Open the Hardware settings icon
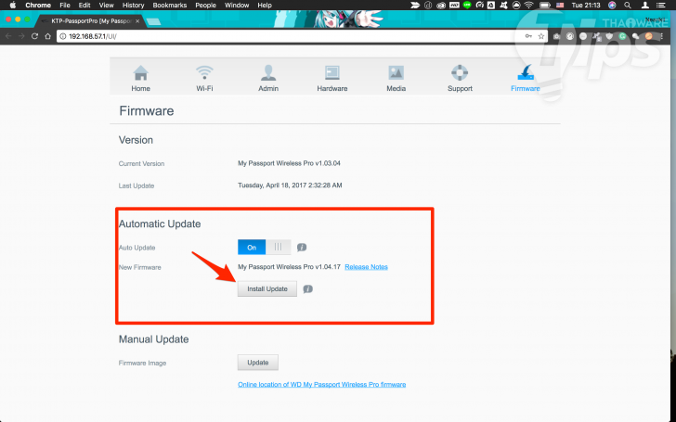Image resolution: width=676 pixels, height=422 pixels. click(x=332, y=73)
